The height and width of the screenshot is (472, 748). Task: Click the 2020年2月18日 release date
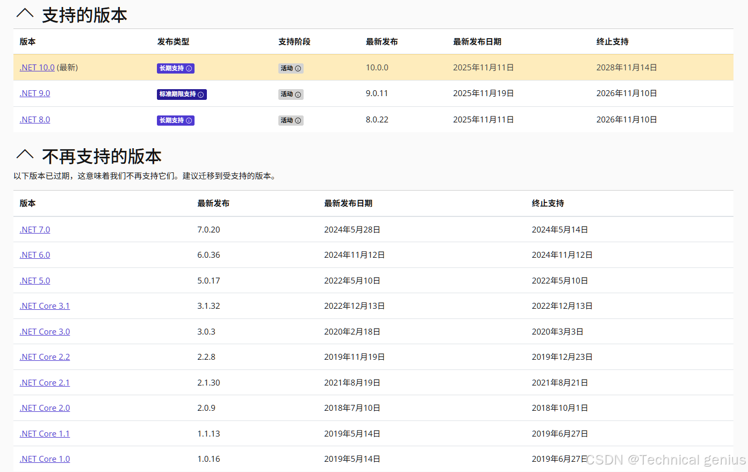[x=352, y=332]
